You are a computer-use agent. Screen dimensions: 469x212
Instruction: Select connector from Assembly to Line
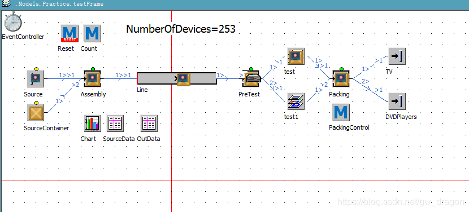tap(119, 79)
